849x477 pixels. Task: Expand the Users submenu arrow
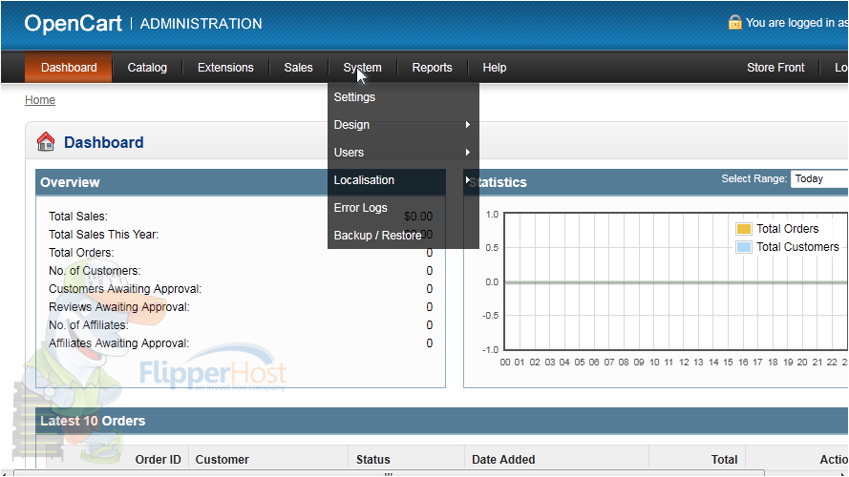tap(468, 152)
